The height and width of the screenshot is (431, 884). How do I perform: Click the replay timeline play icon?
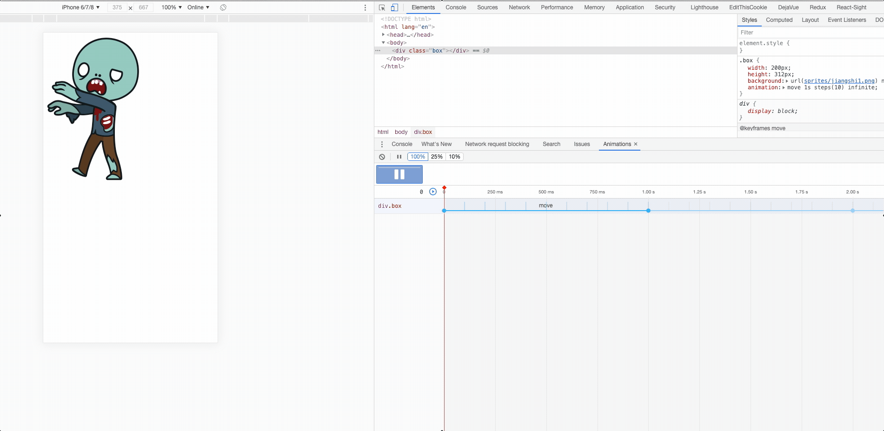[433, 192]
